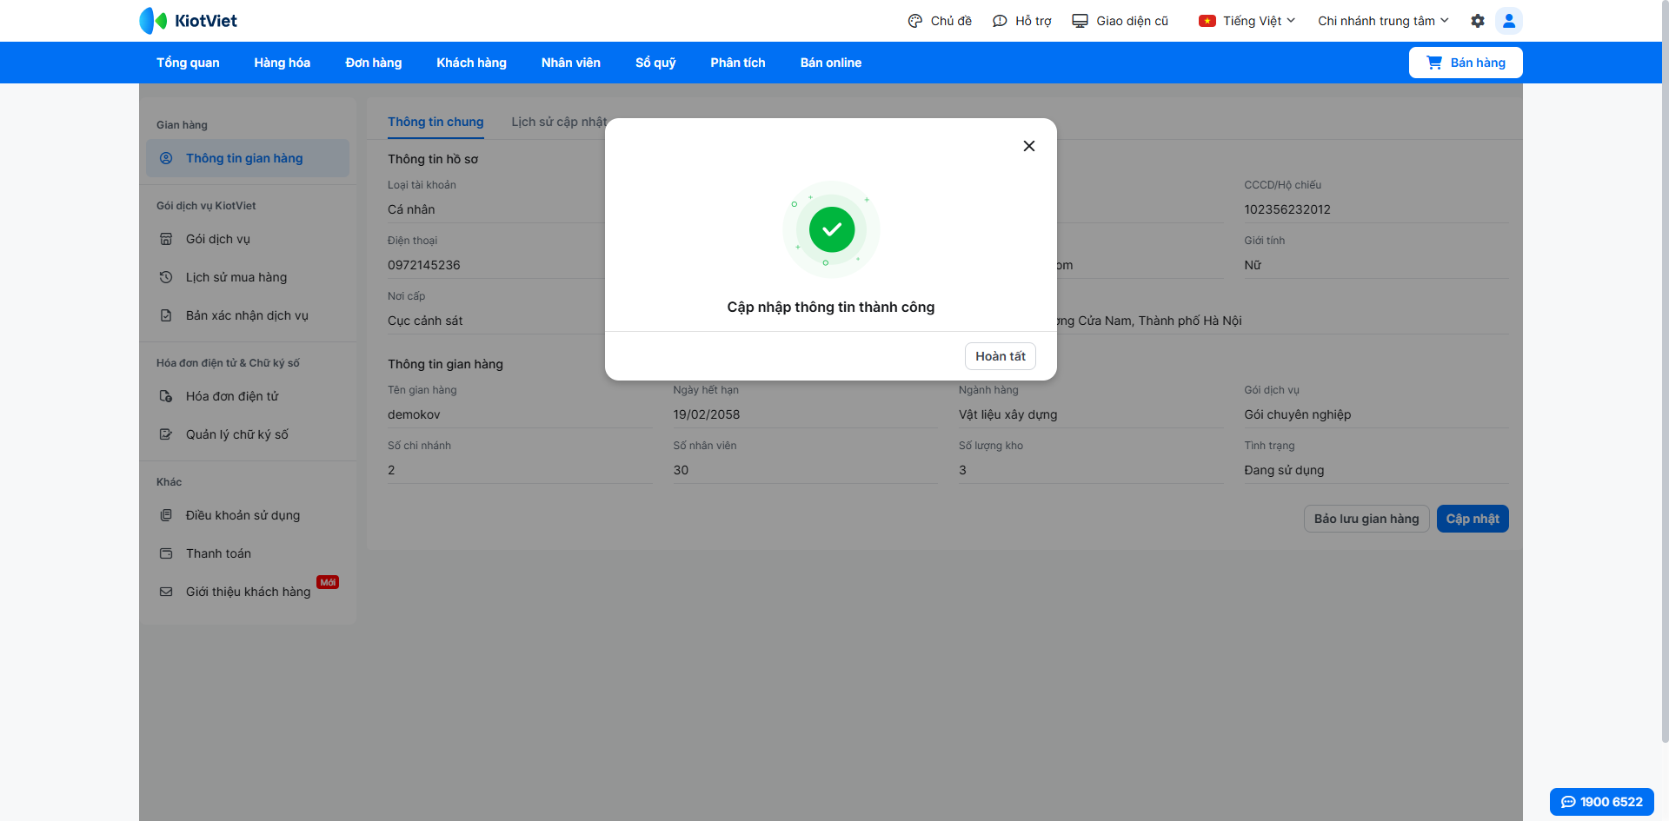Click the Hỗ trợ chat icon
The width and height of the screenshot is (1669, 821).
point(1000,21)
